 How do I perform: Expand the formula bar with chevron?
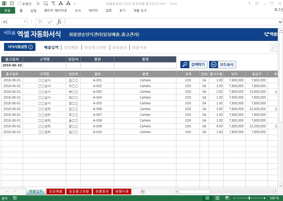(280, 22)
